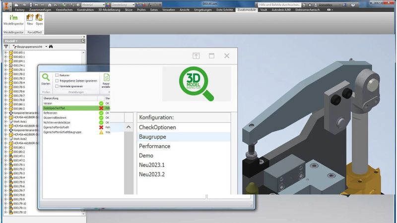
Task: Select 000147:2 in the model browser
Action: (19, 161)
